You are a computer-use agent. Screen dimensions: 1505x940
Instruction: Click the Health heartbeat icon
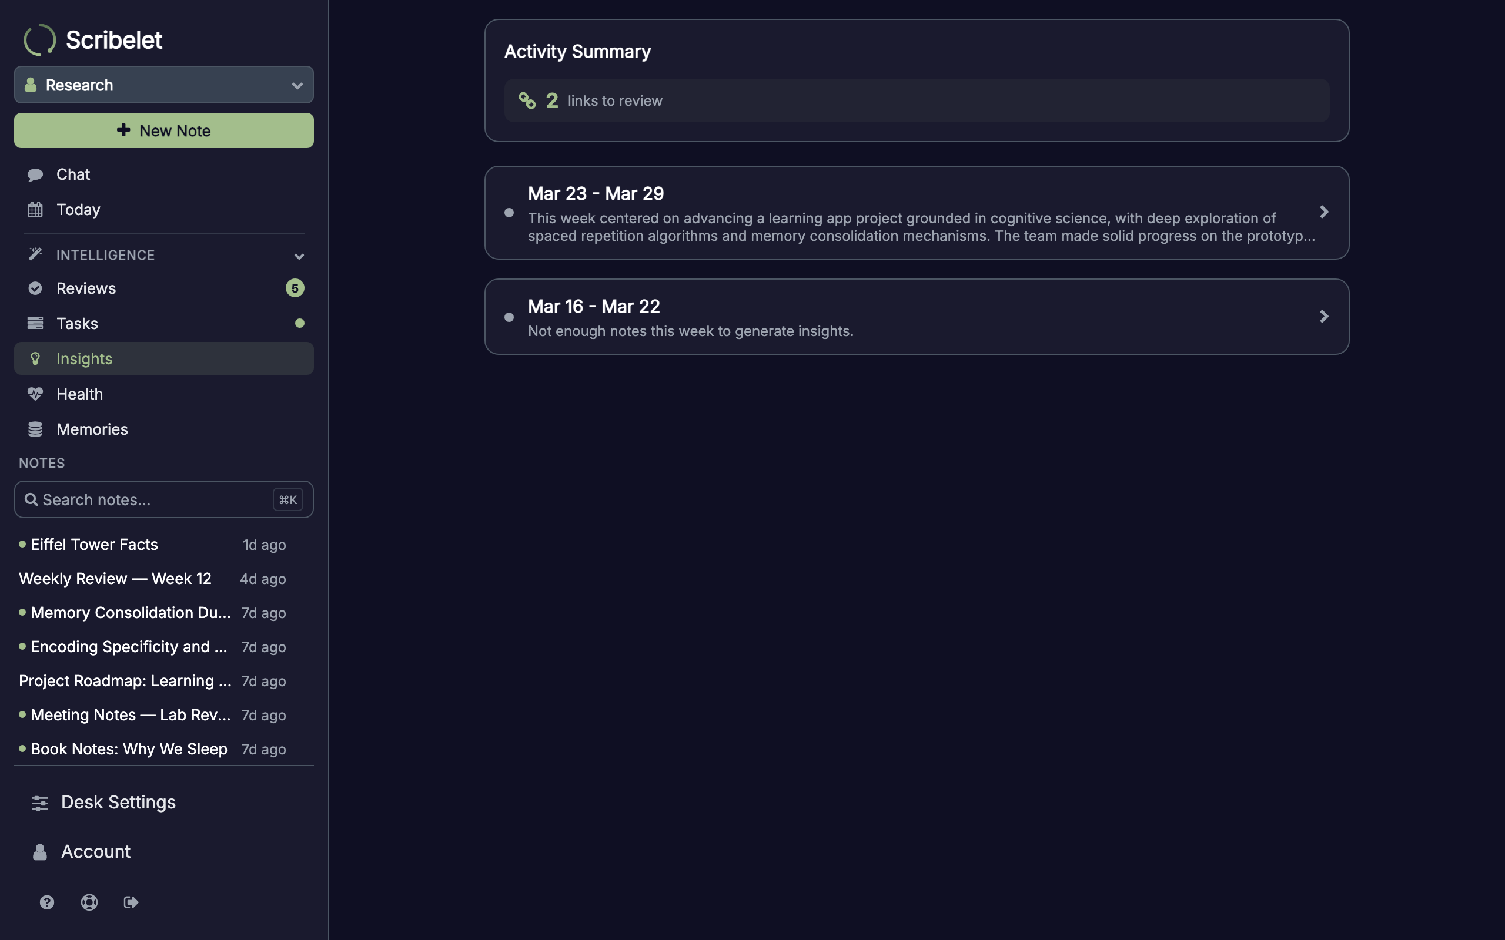[x=35, y=394]
